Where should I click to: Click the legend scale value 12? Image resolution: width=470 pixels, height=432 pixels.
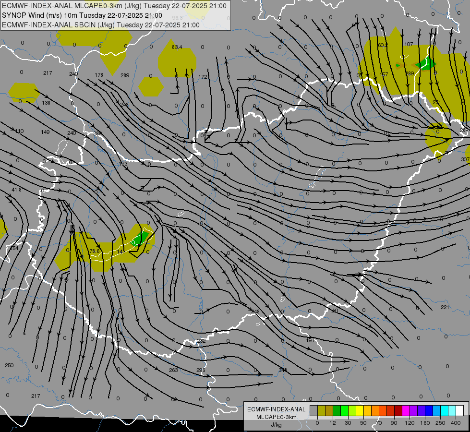(332, 423)
